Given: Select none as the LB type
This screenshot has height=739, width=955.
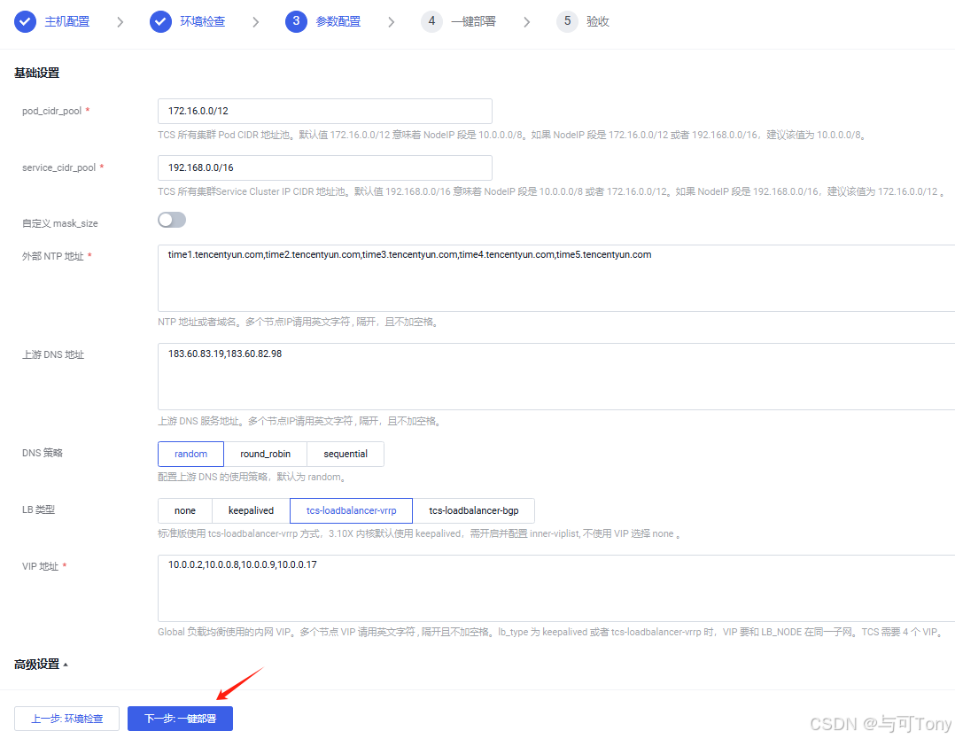Looking at the screenshot, I should (x=184, y=510).
